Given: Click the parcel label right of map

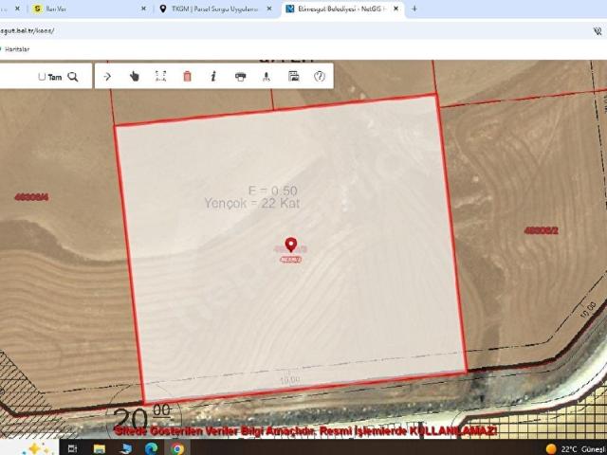Looking at the screenshot, I should pos(542,230).
